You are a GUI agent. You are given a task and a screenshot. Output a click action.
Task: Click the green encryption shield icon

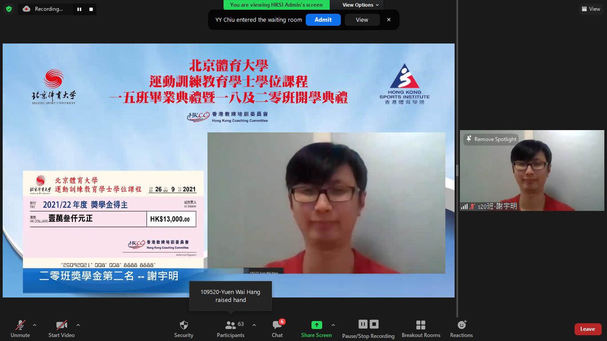pyautogui.click(x=9, y=9)
